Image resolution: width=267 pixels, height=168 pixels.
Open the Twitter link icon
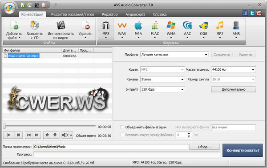tap(252, 13)
